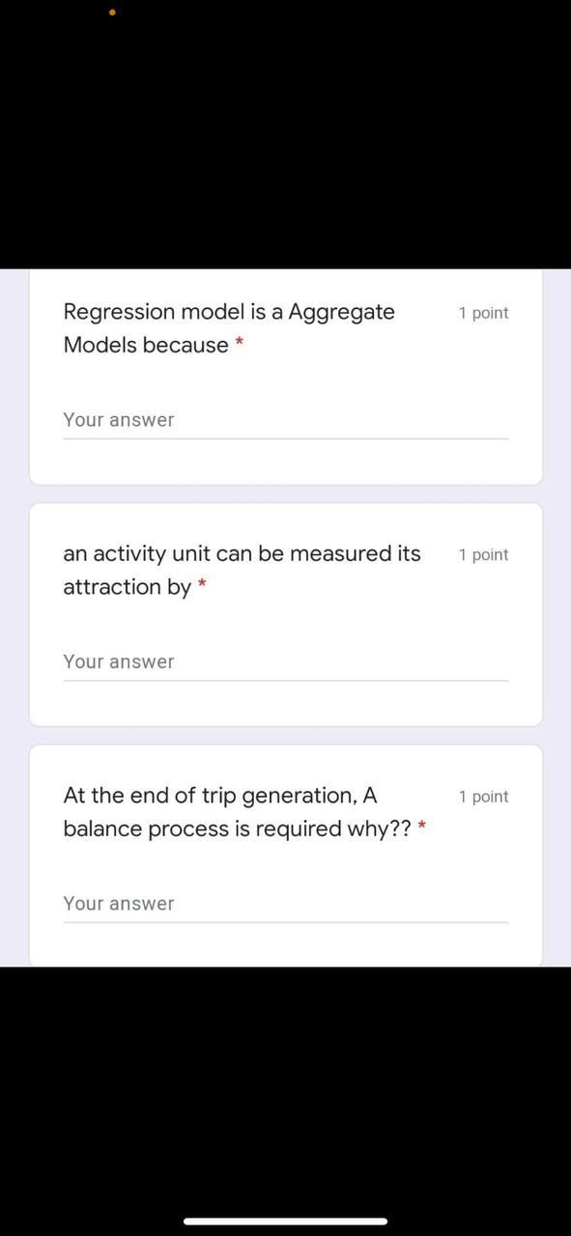Click the 1 point label on the Regression question
The height and width of the screenshot is (1236, 571).
(x=483, y=312)
